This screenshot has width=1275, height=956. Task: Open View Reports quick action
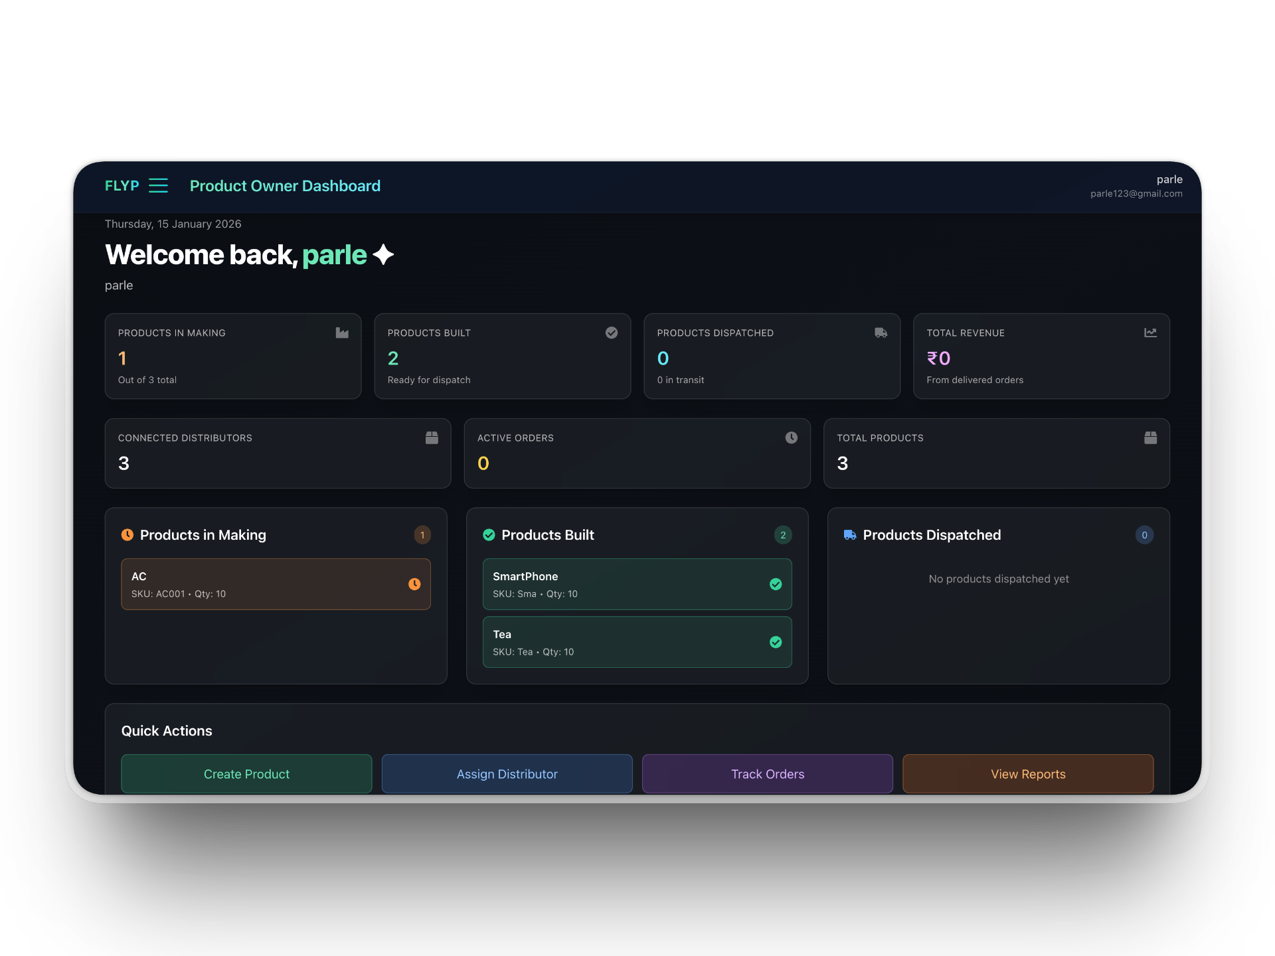[1027, 774]
